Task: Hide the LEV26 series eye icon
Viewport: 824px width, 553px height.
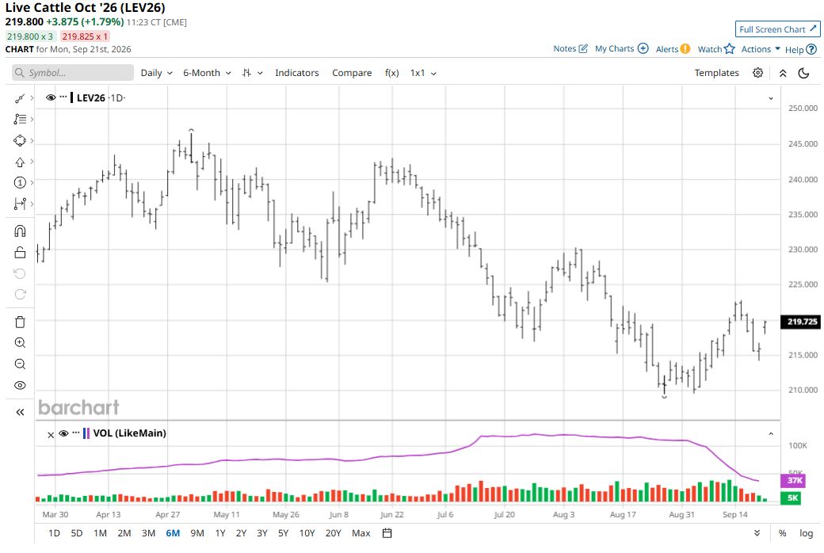Action: [51, 97]
